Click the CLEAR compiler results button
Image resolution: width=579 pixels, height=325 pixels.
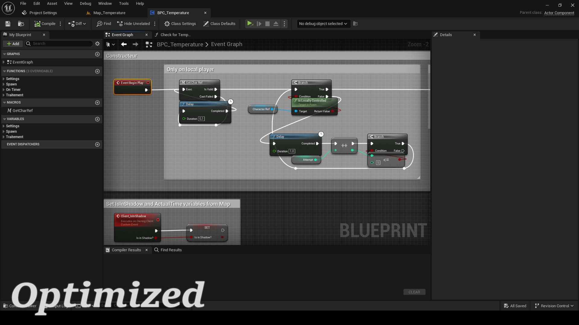click(x=414, y=292)
